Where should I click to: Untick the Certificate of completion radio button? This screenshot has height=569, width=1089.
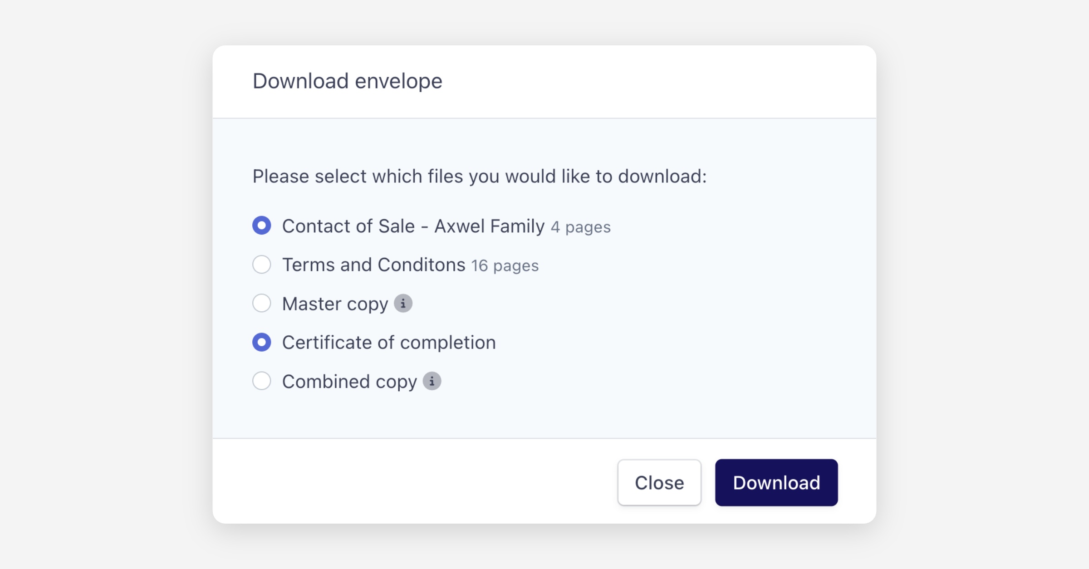click(x=262, y=342)
